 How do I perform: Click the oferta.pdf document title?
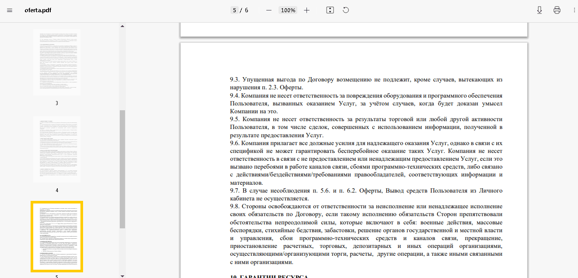pyautogui.click(x=38, y=10)
